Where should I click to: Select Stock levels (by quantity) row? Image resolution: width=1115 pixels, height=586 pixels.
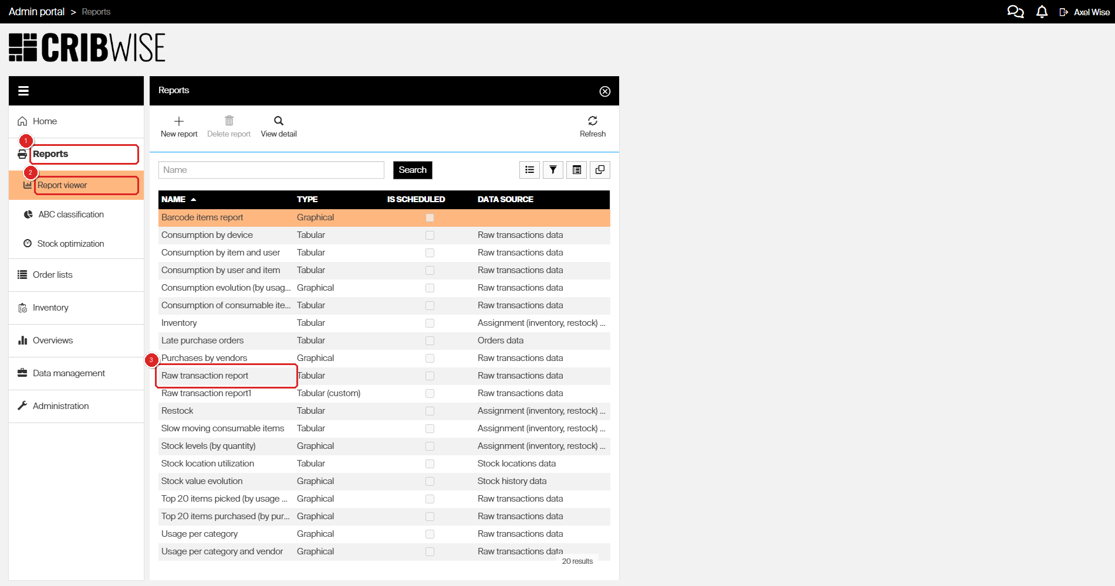coord(384,446)
